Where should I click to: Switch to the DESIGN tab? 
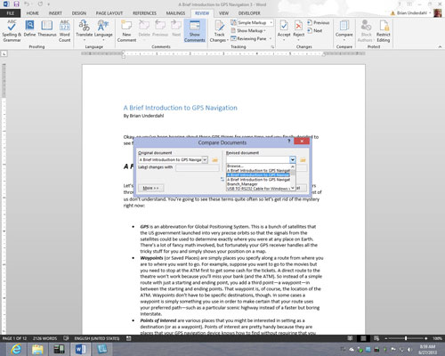click(79, 13)
